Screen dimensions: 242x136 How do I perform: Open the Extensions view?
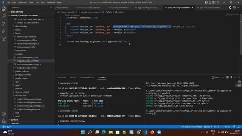pos(4,39)
